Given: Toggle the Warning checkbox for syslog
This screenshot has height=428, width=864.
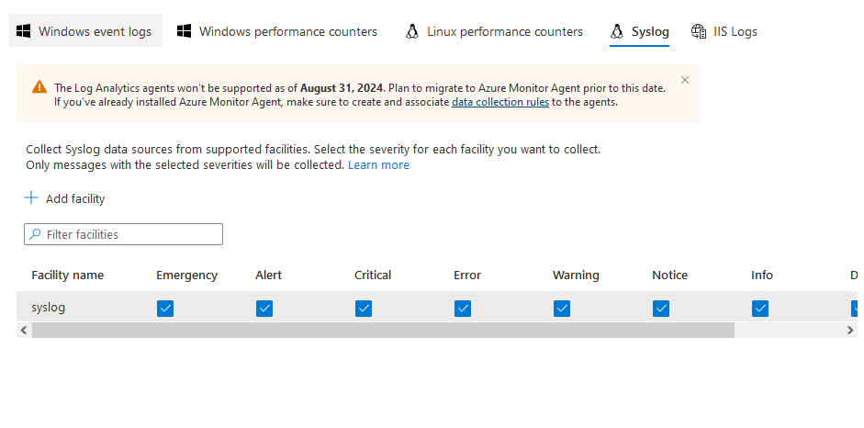Looking at the screenshot, I should pos(562,309).
